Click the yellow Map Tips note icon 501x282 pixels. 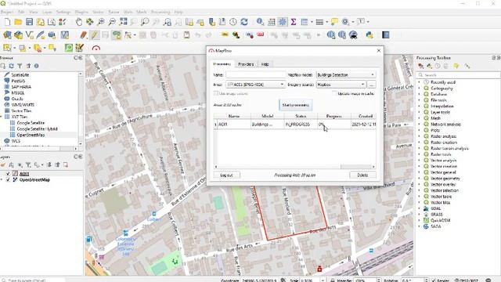pyautogui.click(x=334, y=22)
